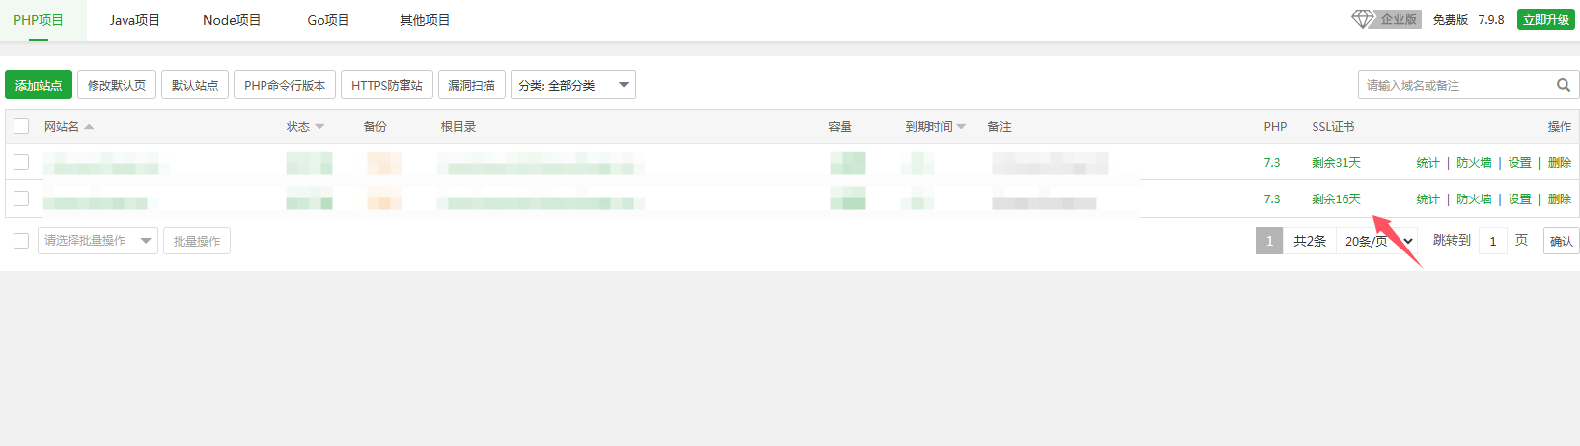Click the 立即升级 upgrade button
The image size is (1580, 446).
pyautogui.click(x=1545, y=19)
